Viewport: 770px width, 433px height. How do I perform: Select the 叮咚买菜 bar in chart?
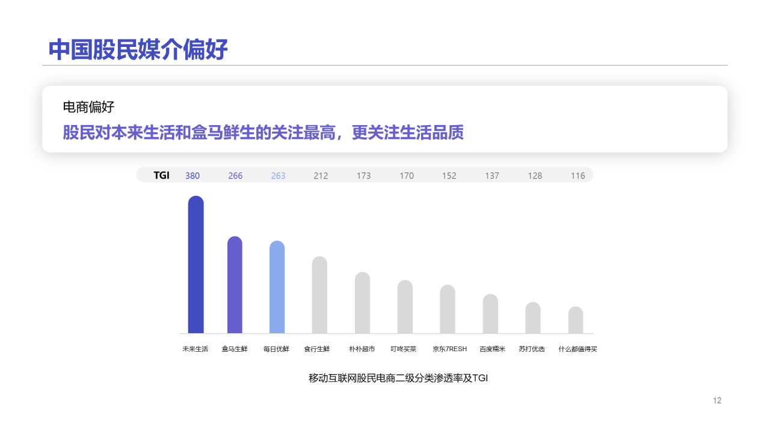click(405, 307)
